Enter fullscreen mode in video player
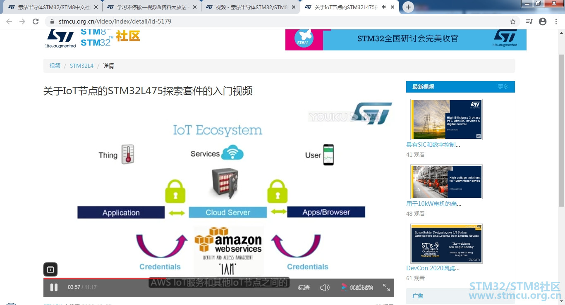Image resolution: width=565 pixels, height=305 pixels. tap(386, 287)
